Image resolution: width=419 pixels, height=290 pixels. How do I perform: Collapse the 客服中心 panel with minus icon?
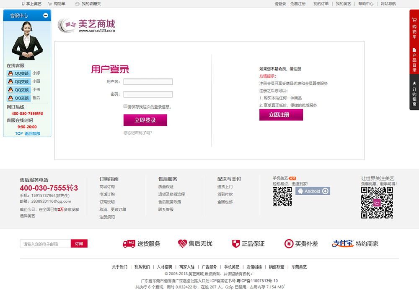coord(46,15)
